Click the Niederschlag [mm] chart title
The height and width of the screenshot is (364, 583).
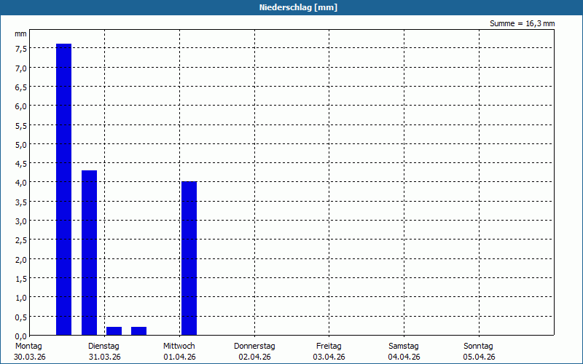pos(298,7)
